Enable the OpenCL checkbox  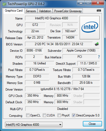[x=28, y=115]
